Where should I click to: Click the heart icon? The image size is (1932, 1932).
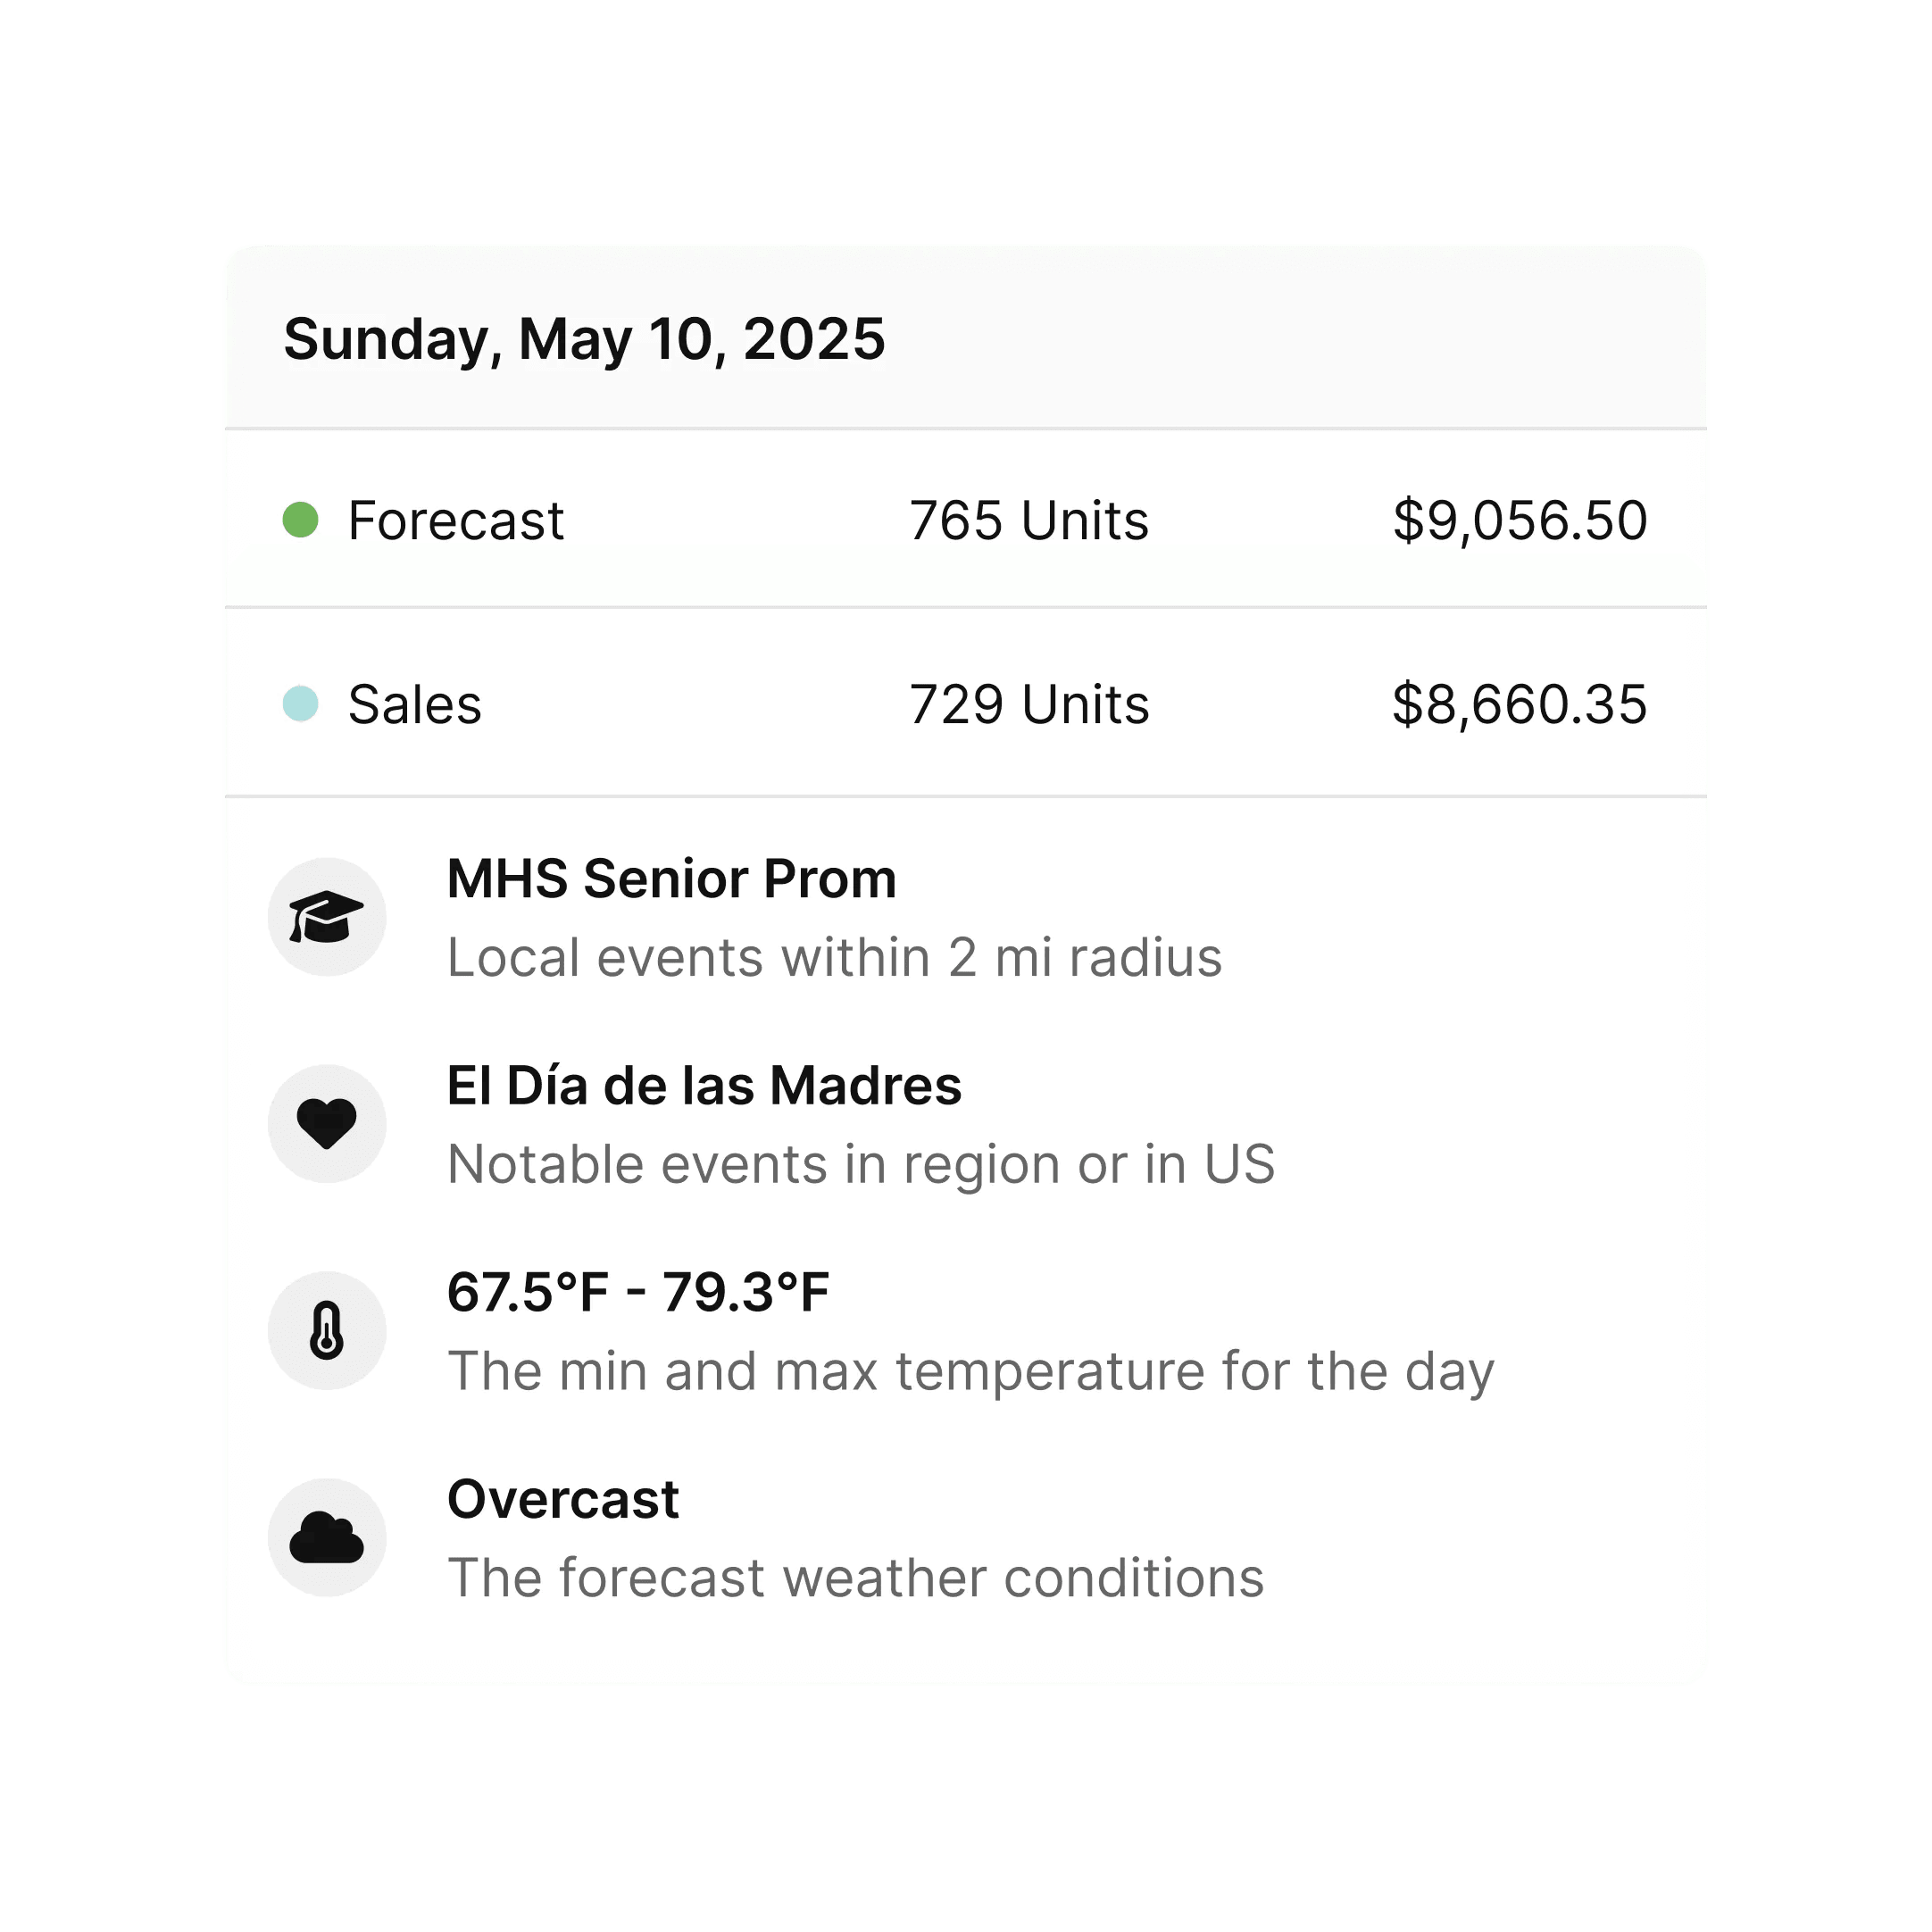pos(326,1123)
